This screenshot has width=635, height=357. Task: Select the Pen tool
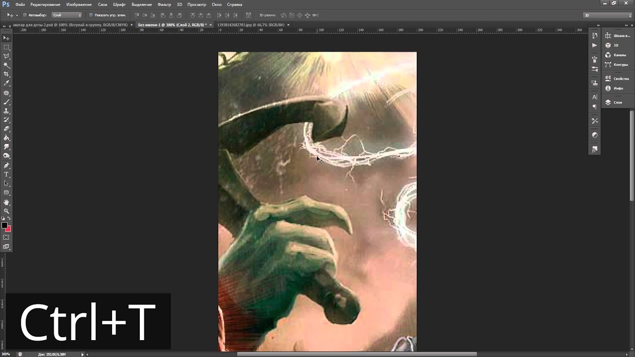(6, 165)
